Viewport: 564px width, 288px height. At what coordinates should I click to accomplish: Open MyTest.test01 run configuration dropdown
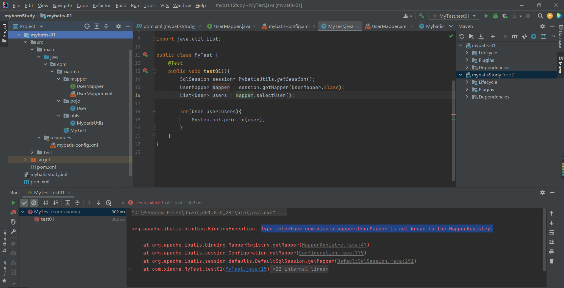pyautogui.click(x=454, y=16)
